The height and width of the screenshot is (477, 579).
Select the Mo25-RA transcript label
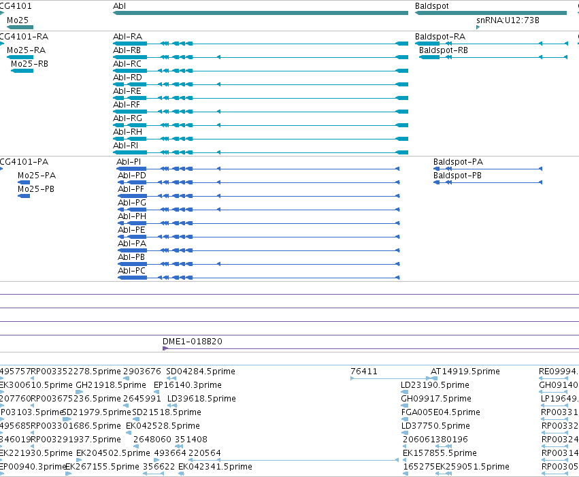click(x=27, y=50)
